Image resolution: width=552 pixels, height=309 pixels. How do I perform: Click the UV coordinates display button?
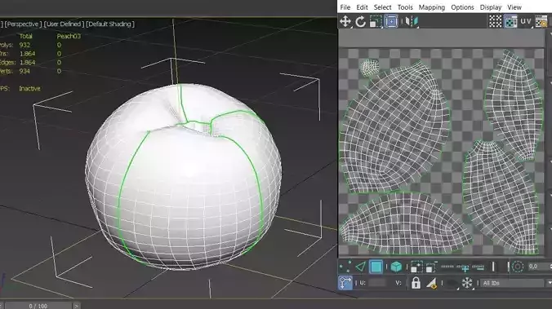pyautogui.click(x=526, y=21)
